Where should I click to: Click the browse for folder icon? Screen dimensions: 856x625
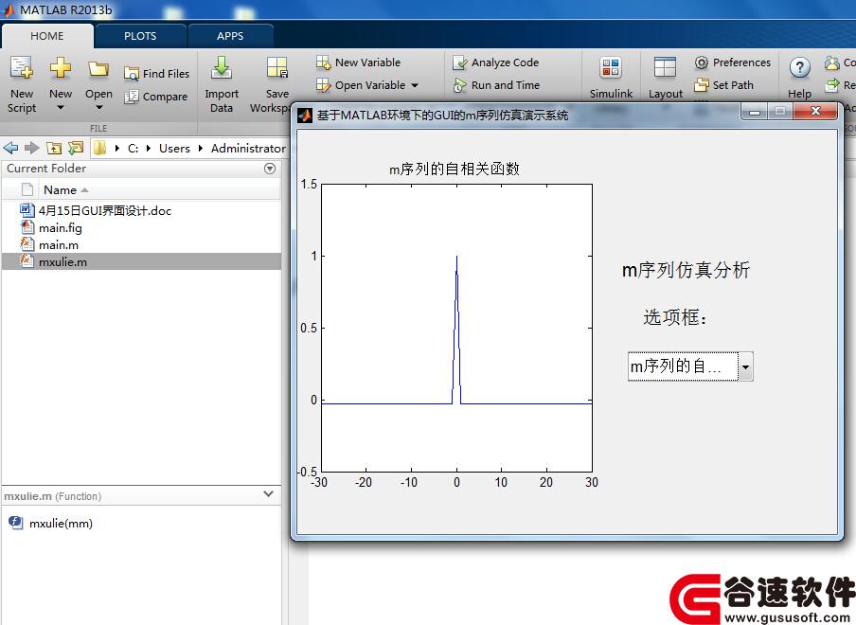point(76,148)
